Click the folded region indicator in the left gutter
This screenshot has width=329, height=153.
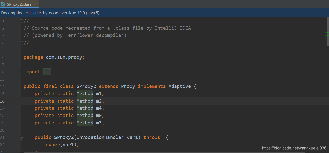[22, 72]
